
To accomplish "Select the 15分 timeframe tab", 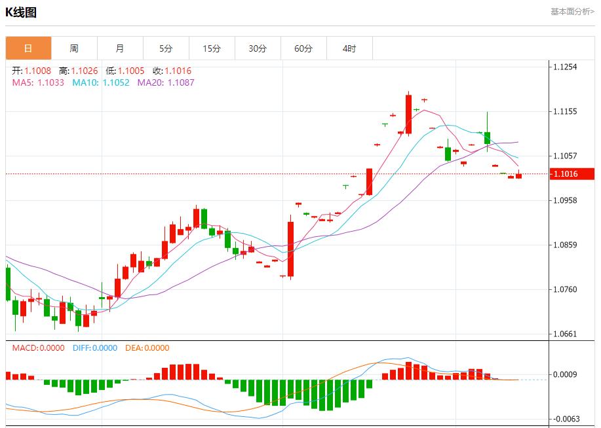I will click(212, 48).
